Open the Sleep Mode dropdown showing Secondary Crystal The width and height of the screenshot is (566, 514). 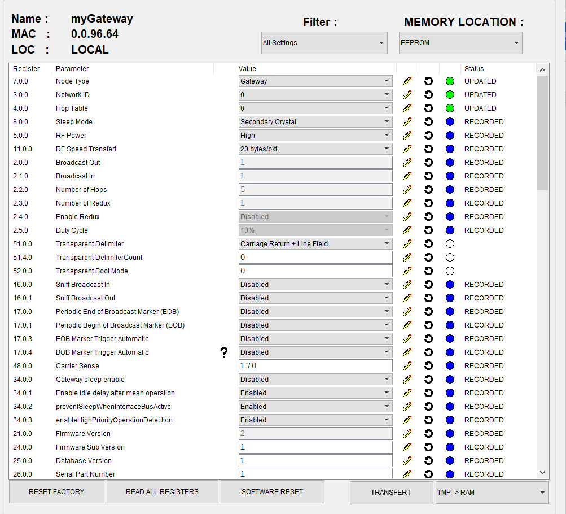[315, 122]
